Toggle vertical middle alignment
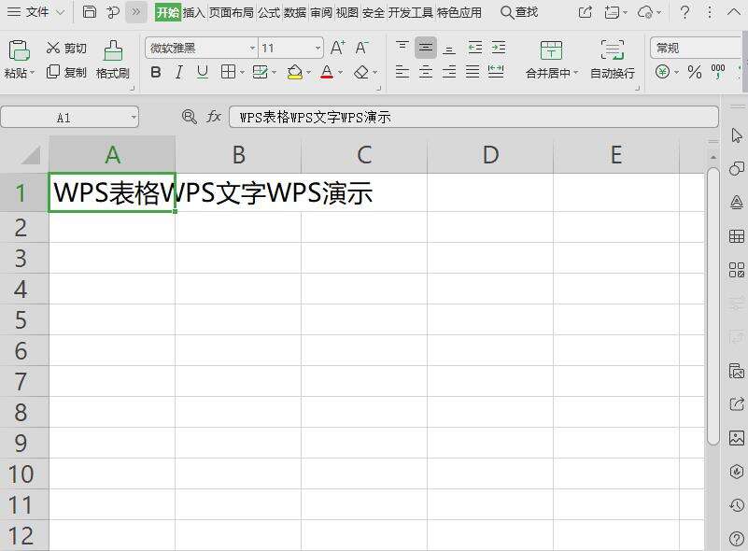 [426, 48]
